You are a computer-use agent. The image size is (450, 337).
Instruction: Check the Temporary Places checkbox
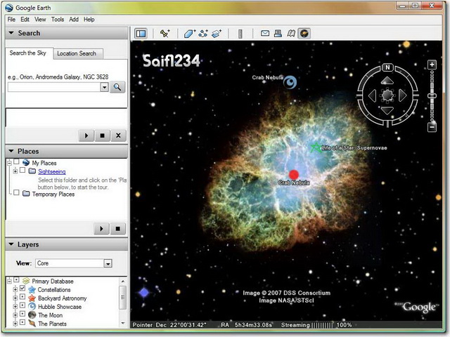(16, 193)
